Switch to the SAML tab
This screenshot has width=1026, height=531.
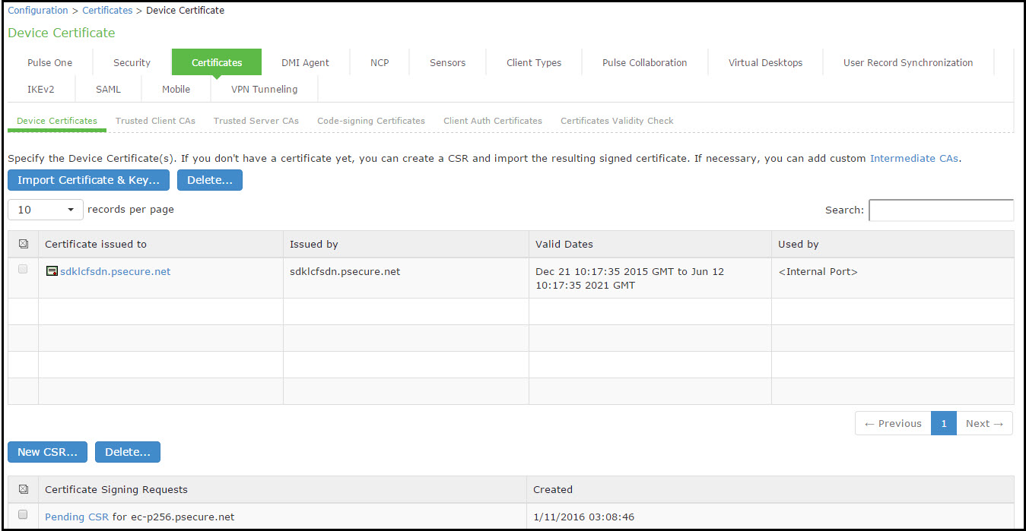[108, 89]
